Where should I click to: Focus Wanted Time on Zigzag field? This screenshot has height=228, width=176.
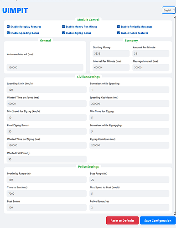pos(47,145)
